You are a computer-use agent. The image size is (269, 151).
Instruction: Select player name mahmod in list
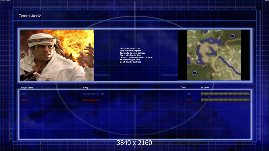coord(25,100)
